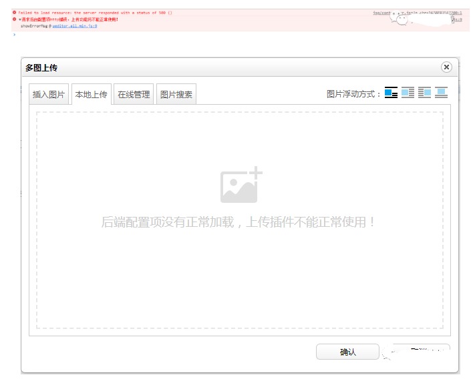Click the 图片浮动方式 label

(353, 94)
